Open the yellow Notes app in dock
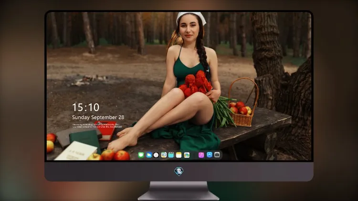This screenshot has height=201, width=358. click(179, 155)
